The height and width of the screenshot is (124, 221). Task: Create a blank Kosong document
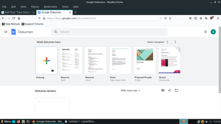tap(47, 61)
